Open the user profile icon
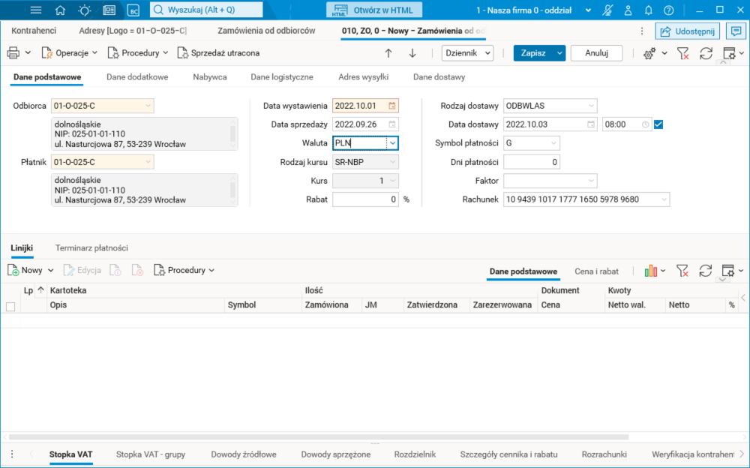The height and width of the screenshot is (468, 750). coord(628,10)
